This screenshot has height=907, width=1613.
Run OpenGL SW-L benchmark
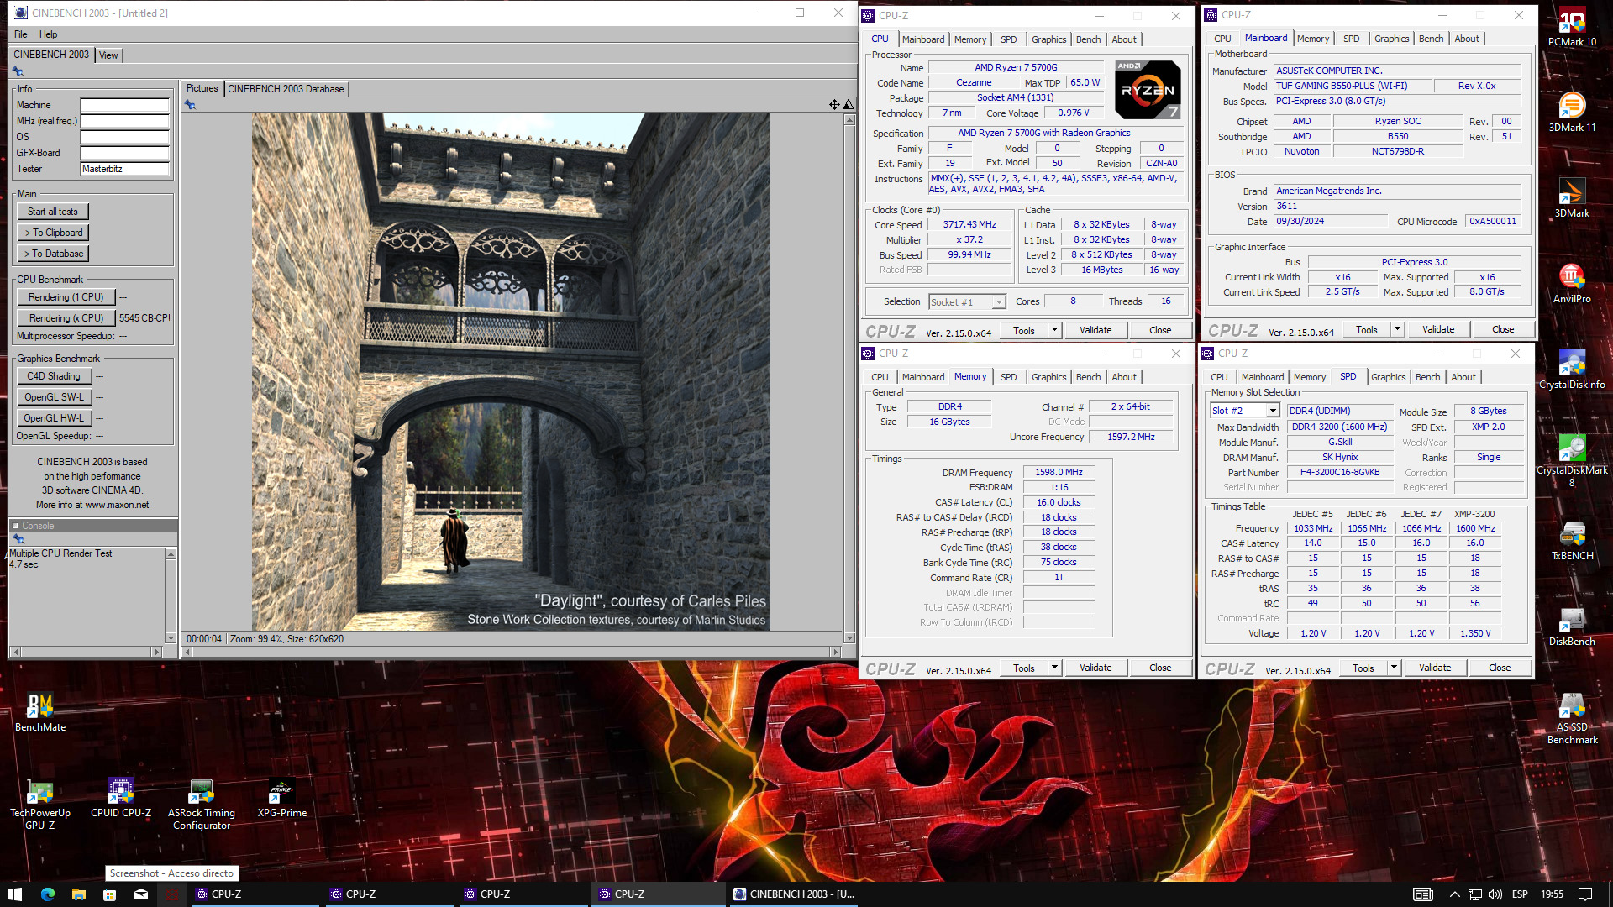click(x=54, y=397)
